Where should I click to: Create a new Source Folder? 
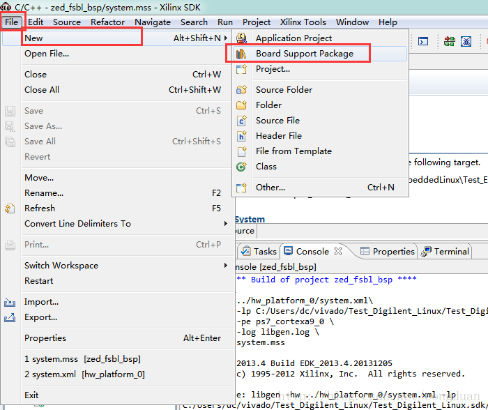[320, 90]
